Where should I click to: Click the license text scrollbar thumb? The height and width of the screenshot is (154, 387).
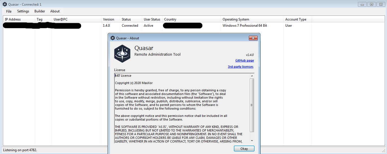[x=252, y=105]
